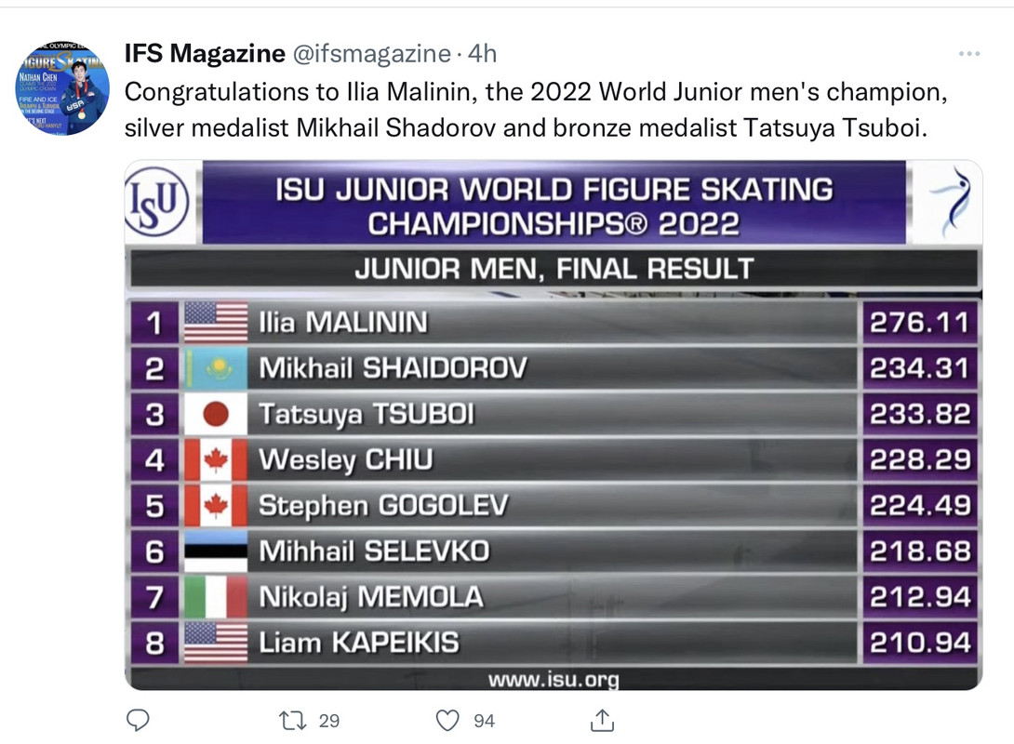Click the Ilia MALININ first-place row

click(x=554, y=322)
